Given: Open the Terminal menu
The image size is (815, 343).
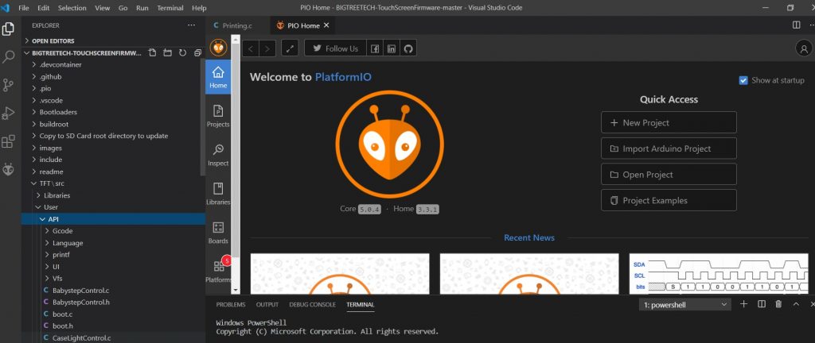Looking at the screenshot, I should coord(170,8).
